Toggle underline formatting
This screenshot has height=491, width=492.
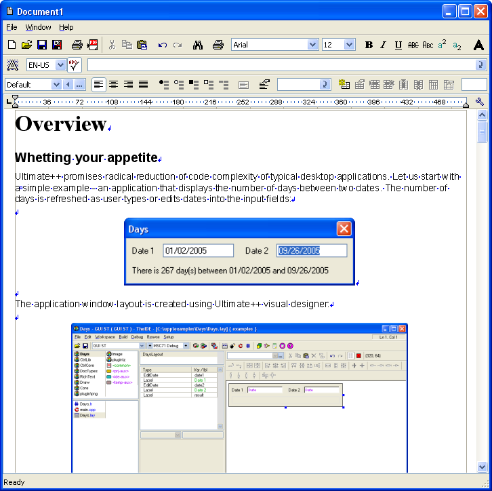(398, 45)
